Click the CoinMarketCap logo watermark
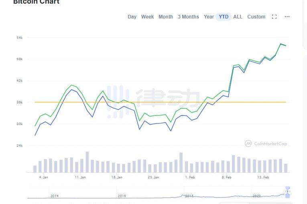Screen dimensions: 307x204 click(266, 143)
